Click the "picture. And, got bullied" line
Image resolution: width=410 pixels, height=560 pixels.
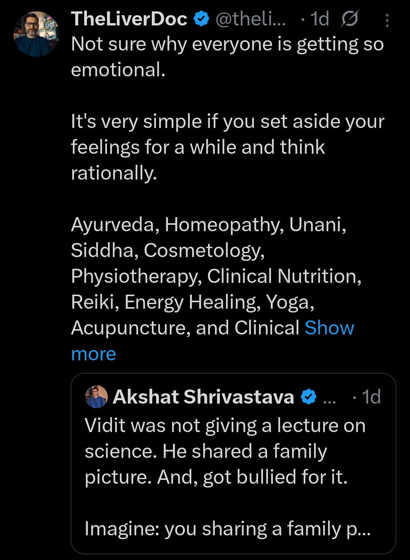pyautogui.click(x=216, y=477)
